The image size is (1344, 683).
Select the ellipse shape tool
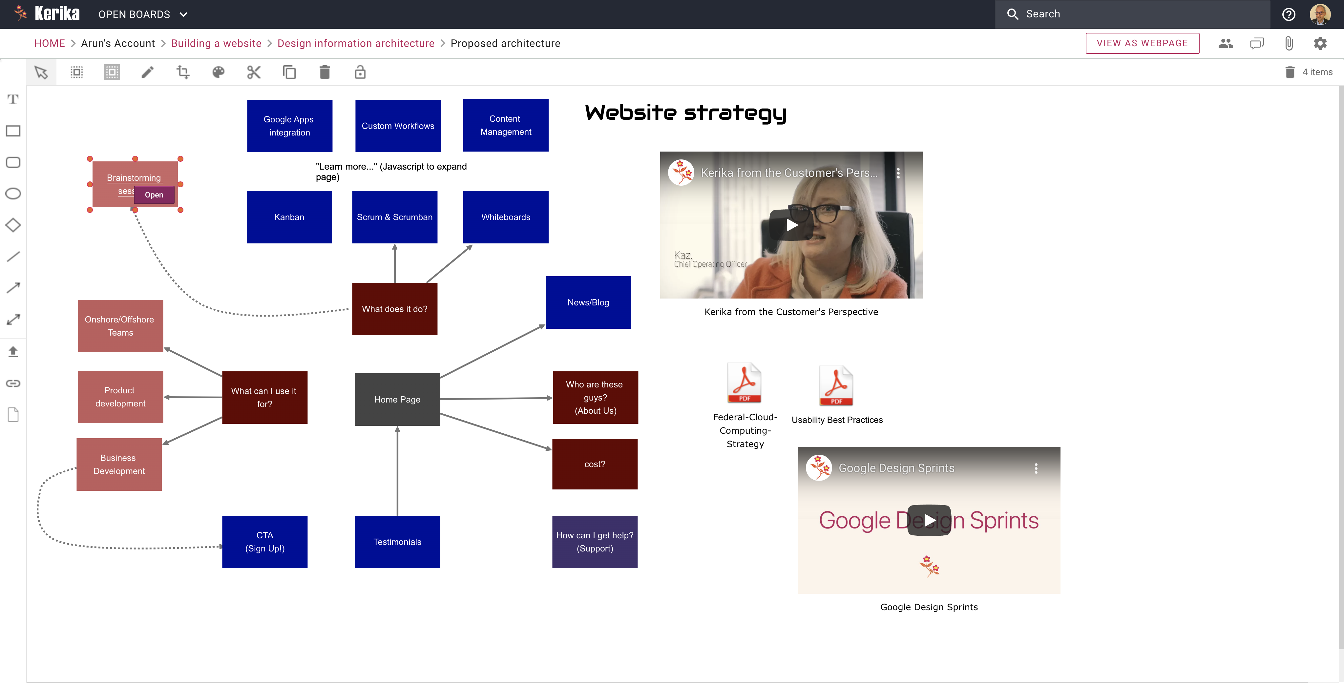pos(13,194)
